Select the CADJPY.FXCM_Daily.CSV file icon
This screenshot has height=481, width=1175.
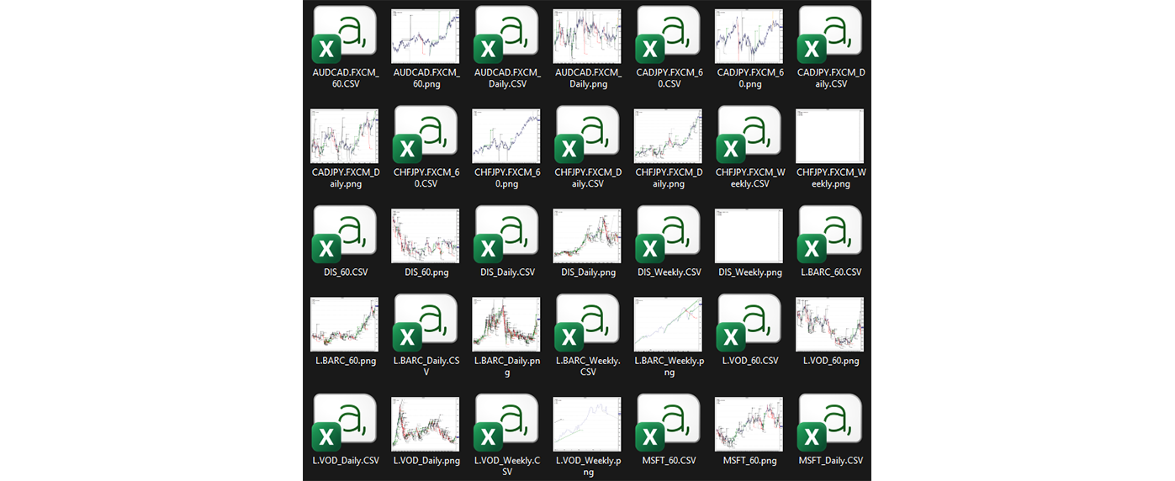point(830,35)
